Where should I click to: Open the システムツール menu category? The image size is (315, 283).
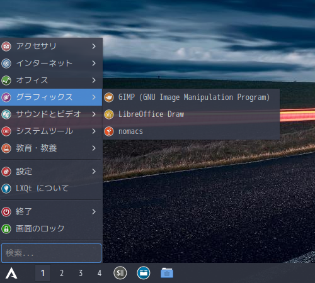pos(51,131)
